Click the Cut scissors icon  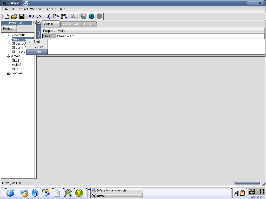tap(48, 16)
